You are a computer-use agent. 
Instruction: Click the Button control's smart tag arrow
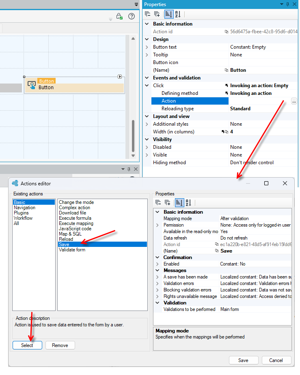click(120, 77)
